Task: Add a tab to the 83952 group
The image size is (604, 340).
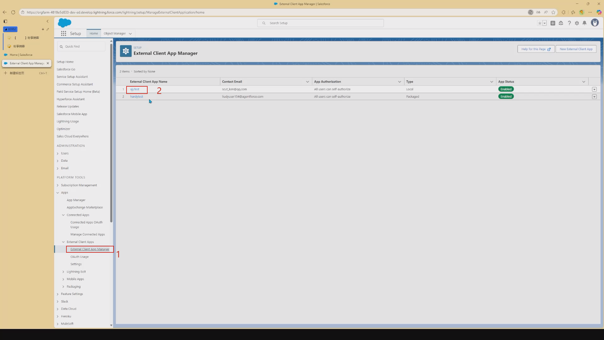Action: pyautogui.click(x=43, y=29)
